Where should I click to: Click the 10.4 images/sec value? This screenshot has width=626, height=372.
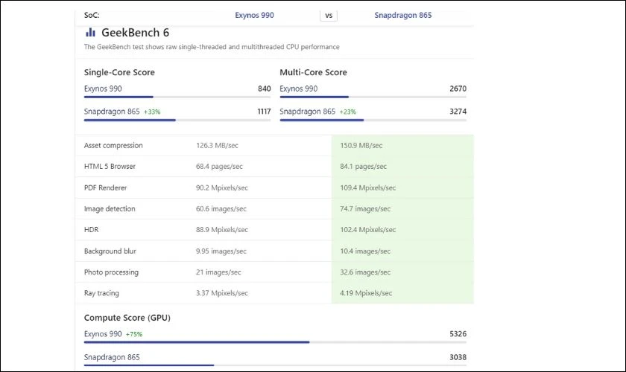[x=365, y=251]
